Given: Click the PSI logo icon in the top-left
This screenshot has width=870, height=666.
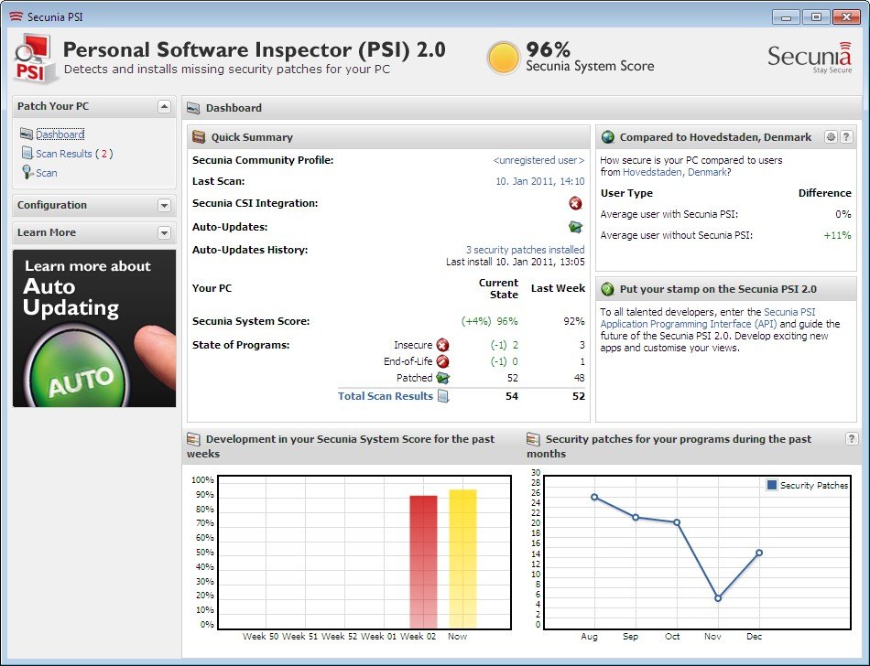Looking at the screenshot, I should 34,55.
